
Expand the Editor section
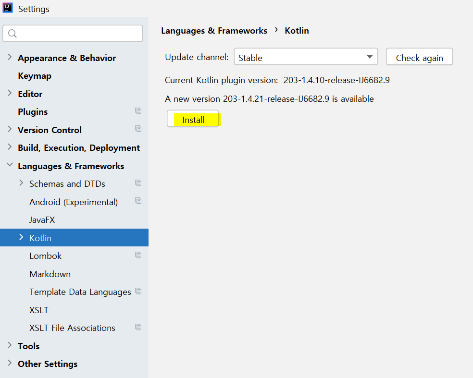(x=10, y=93)
